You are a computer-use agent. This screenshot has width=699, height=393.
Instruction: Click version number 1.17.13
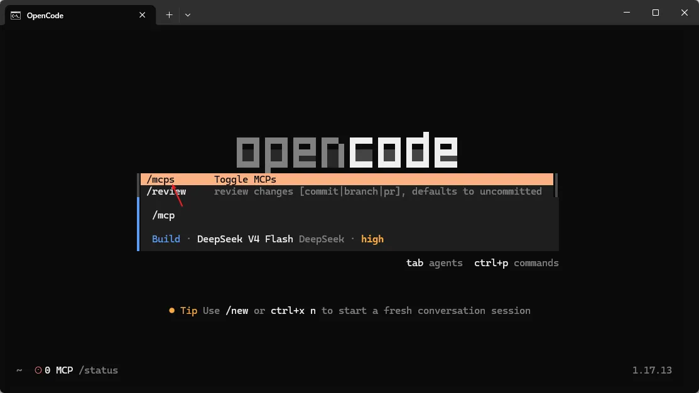tap(652, 370)
